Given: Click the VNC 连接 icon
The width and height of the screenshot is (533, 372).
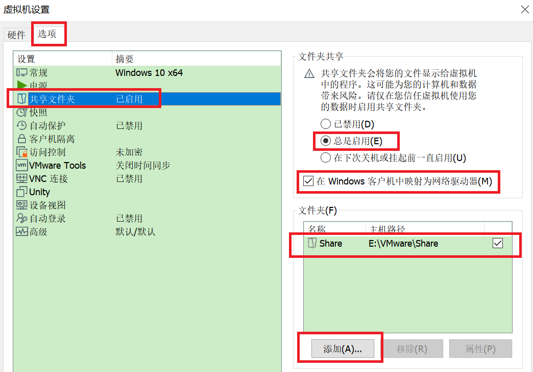Looking at the screenshot, I should click(x=22, y=178).
